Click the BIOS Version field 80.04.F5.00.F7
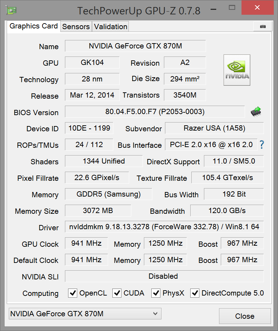Viewport: 278px width, 331px height. (155, 112)
